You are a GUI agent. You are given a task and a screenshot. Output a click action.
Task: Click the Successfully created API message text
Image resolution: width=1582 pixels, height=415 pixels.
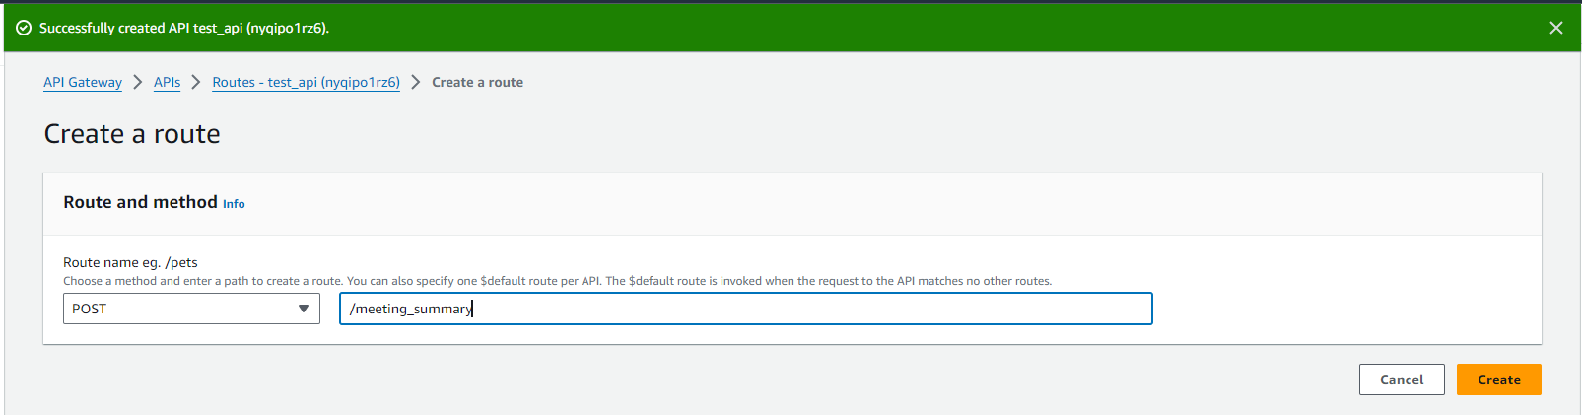184,28
